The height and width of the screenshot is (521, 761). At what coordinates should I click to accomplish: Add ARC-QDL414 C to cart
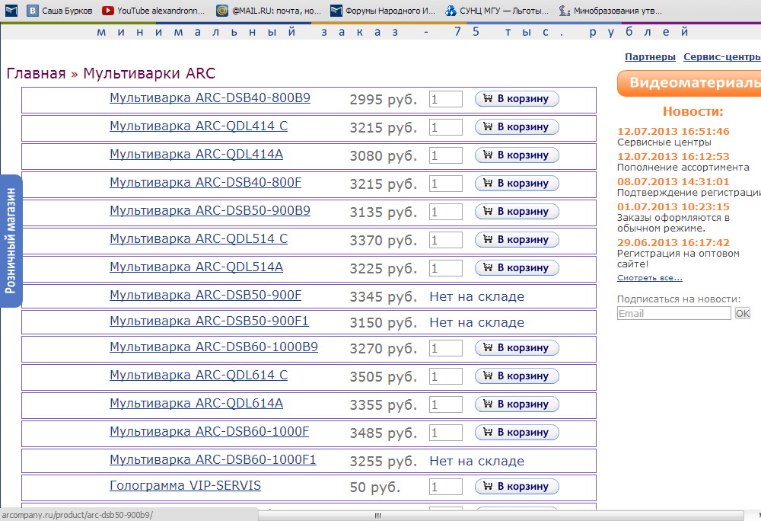517,126
